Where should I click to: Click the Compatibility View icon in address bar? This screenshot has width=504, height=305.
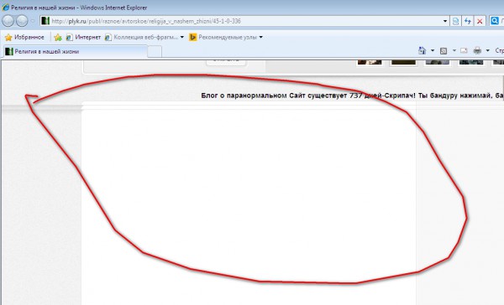tap(455, 21)
